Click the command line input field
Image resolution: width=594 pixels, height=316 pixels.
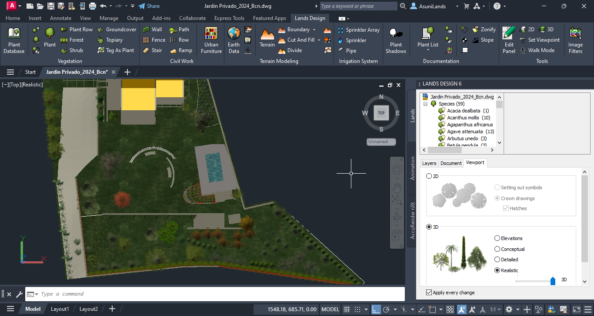pyautogui.click(x=215, y=294)
